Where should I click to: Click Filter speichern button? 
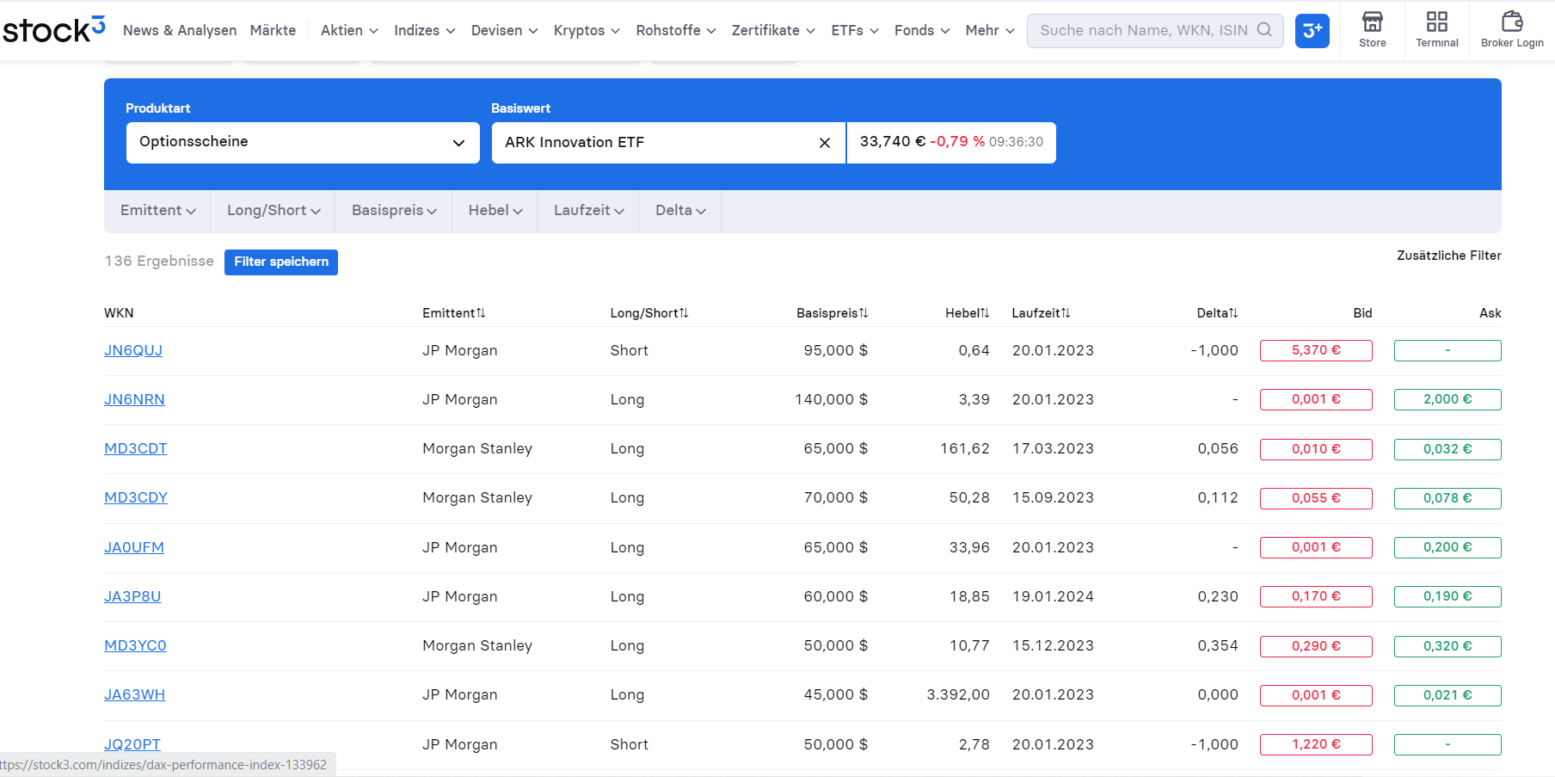click(x=281, y=262)
